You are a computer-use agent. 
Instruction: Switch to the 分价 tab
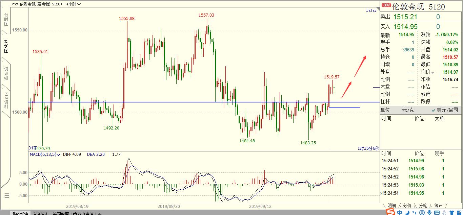click(x=407, y=206)
